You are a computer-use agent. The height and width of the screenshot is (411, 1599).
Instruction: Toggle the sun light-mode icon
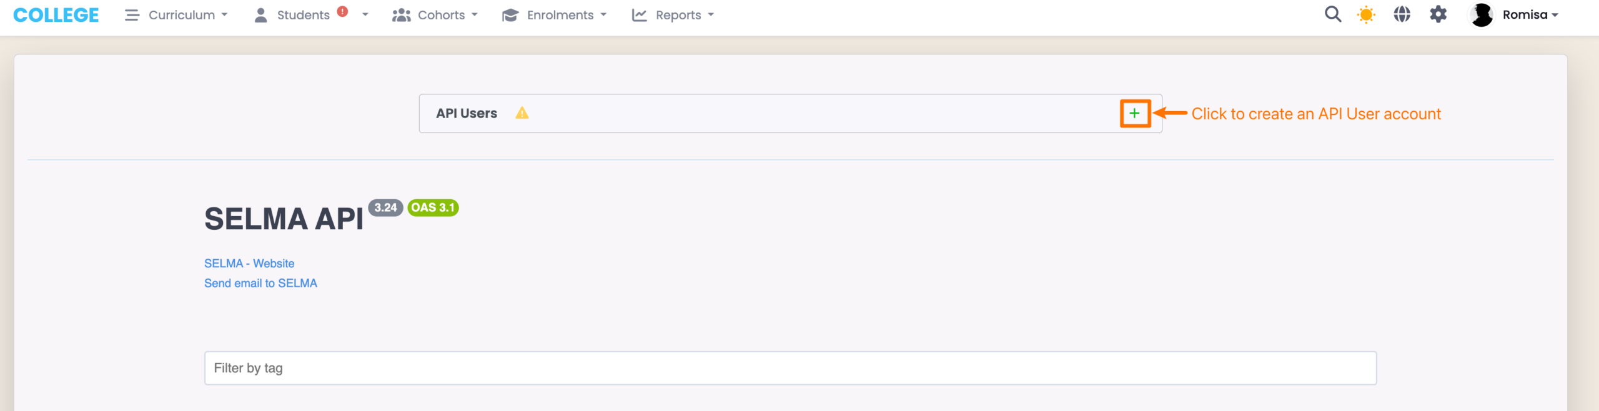click(x=1366, y=14)
